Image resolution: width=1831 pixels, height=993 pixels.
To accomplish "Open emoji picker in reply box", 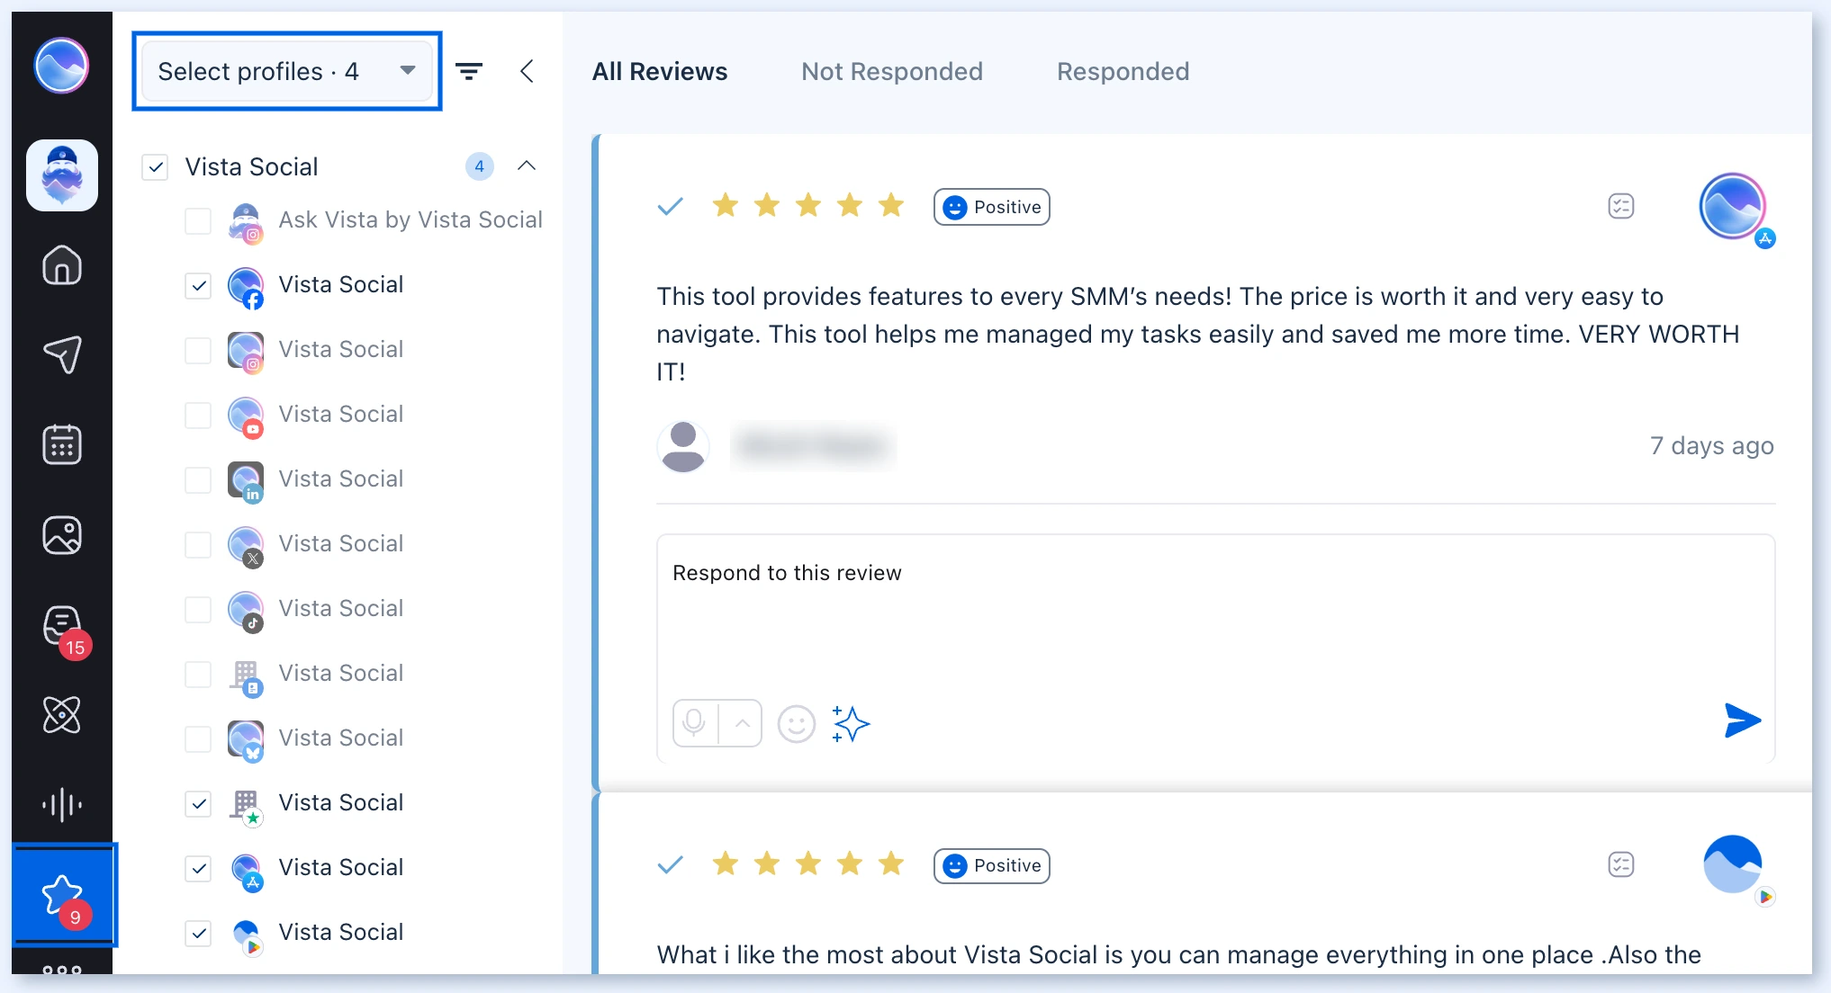I will point(797,723).
